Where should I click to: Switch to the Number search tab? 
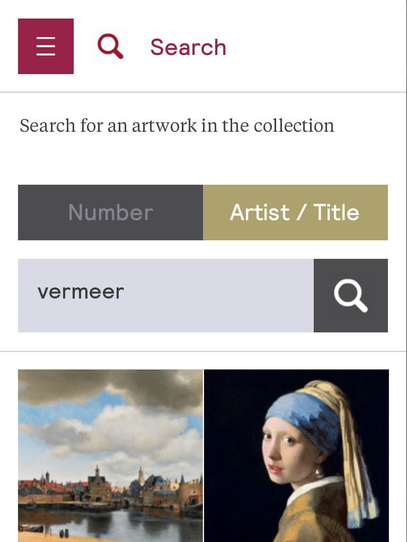coord(110,212)
